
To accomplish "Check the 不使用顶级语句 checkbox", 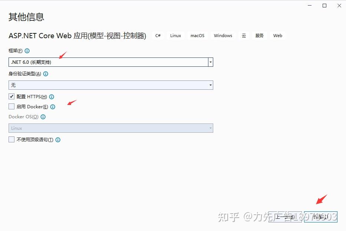I will click(x=11, y=139).
